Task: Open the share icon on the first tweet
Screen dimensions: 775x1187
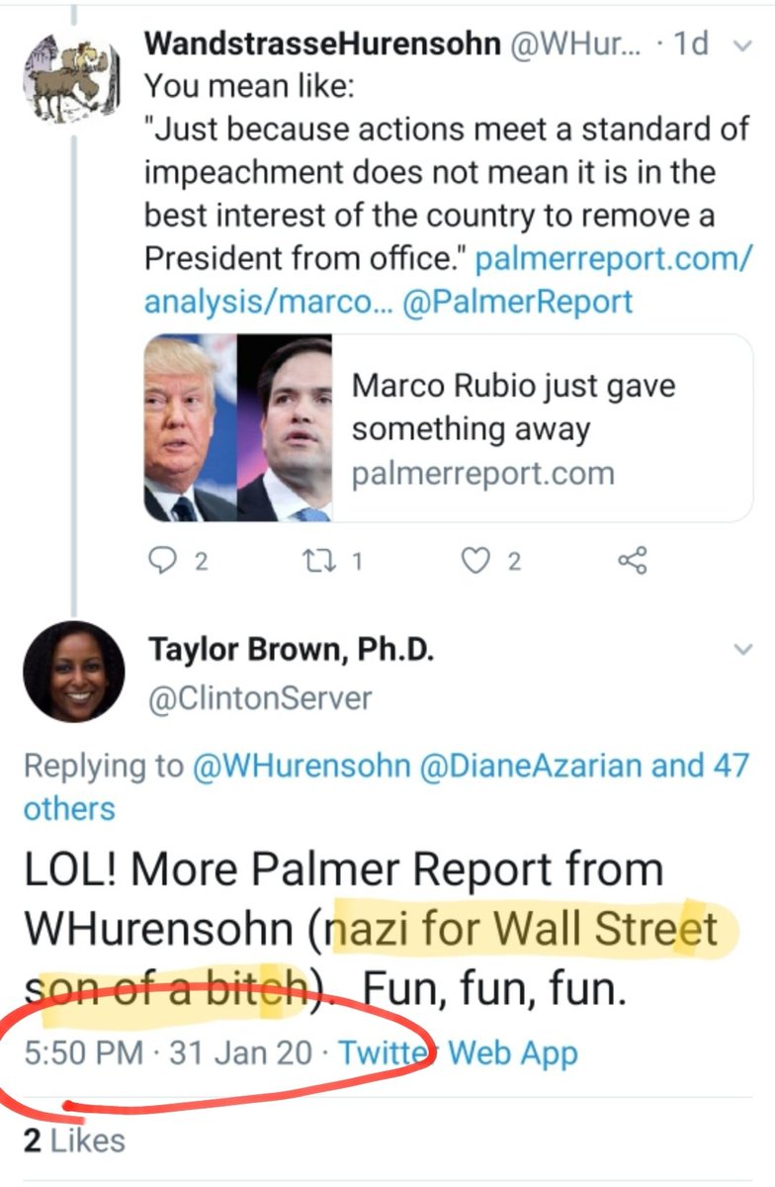Action: click(632, 562)
